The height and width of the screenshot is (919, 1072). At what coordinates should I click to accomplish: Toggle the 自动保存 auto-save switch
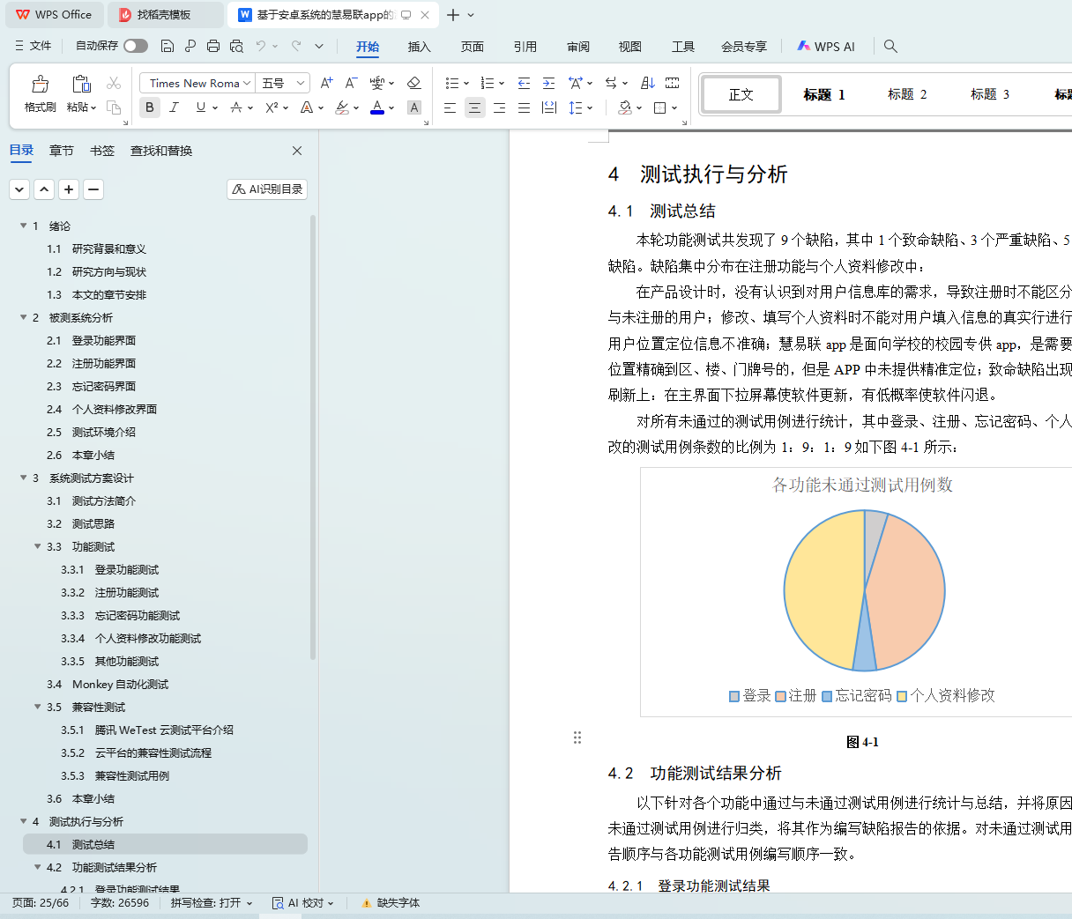click(136, 46)
